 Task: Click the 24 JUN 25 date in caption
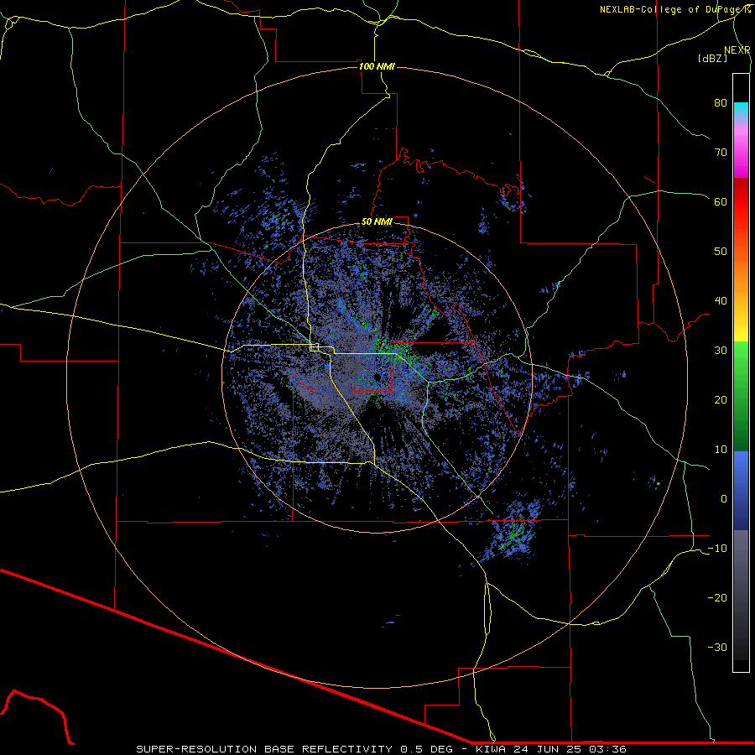click(x=549, y=749)
